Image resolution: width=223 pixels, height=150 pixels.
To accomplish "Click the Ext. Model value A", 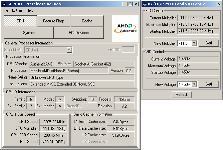I will 60,106.
